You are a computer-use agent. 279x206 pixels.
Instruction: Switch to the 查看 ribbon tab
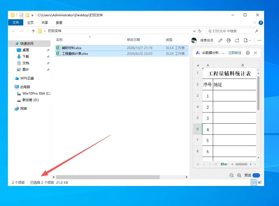coord(59,22)
